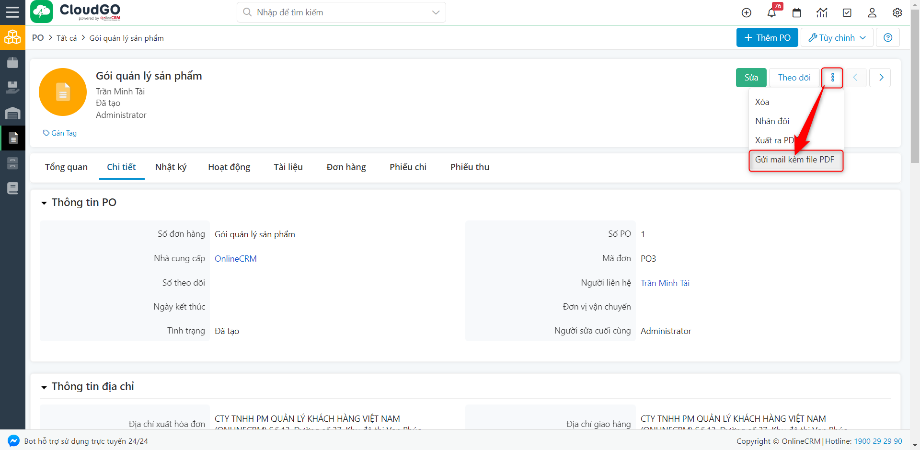Go to next record arrow
This screenshot has width=920, height=450.
881,78
